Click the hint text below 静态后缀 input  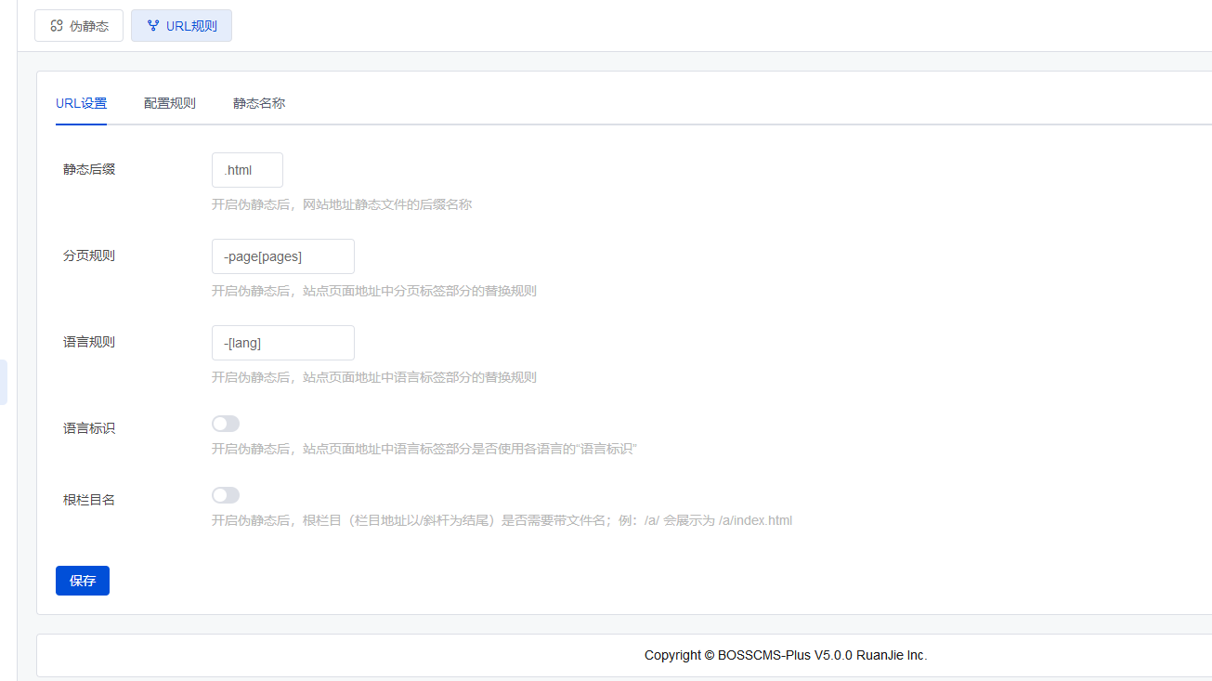tap(341, 204)
